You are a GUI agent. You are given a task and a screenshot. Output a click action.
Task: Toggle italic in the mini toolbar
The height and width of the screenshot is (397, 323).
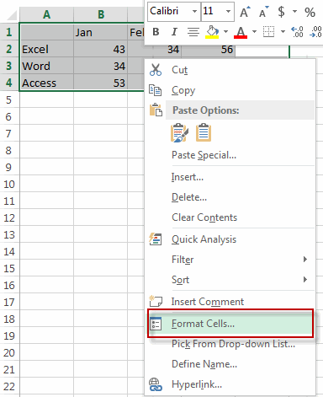(x=174, y=32)
